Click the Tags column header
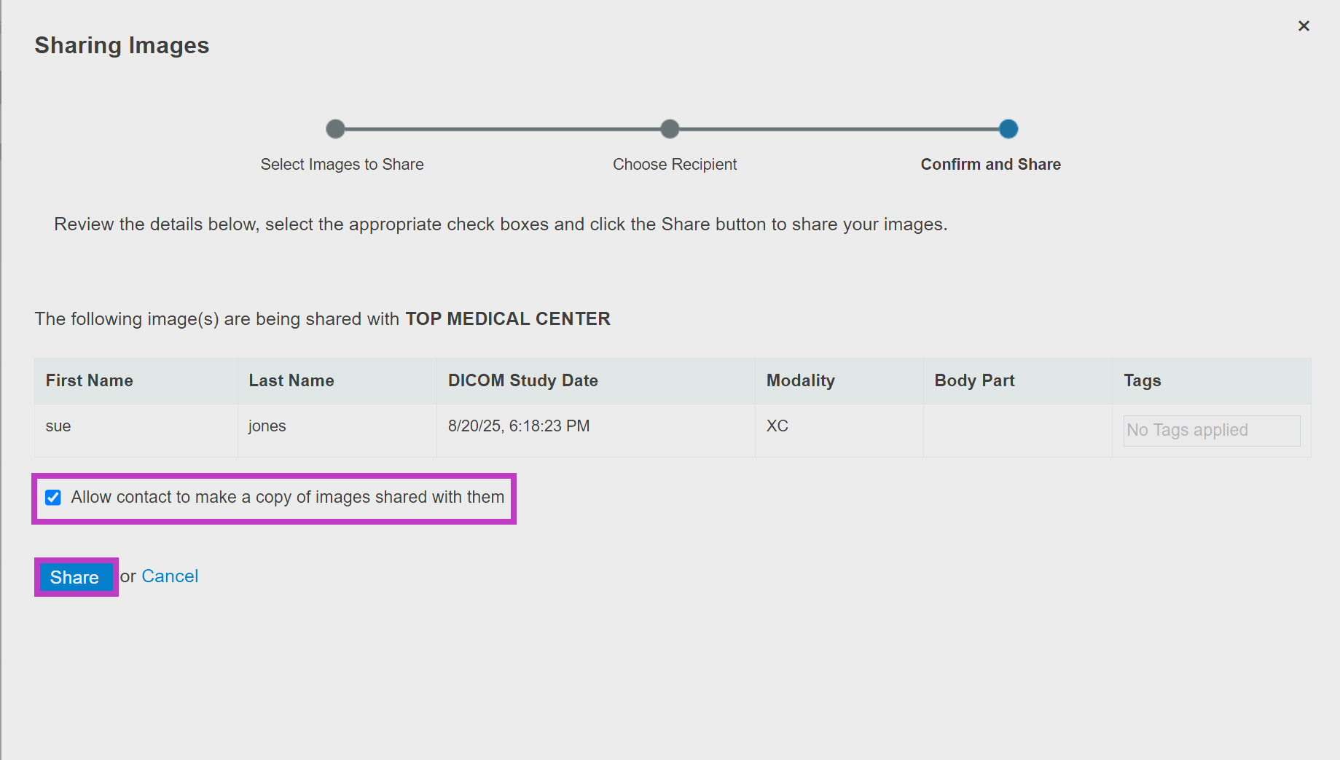Image resolution: width=1340 pixels, height=760 pixels. (1142, 380)
